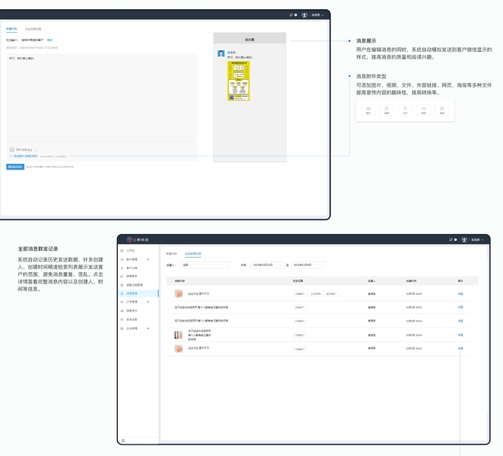
Task: Click the 图片 attachment type icon
Action: 368,110
